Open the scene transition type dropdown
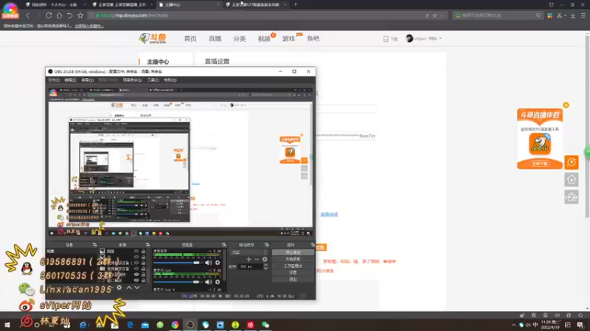 (x=249, y=252)
